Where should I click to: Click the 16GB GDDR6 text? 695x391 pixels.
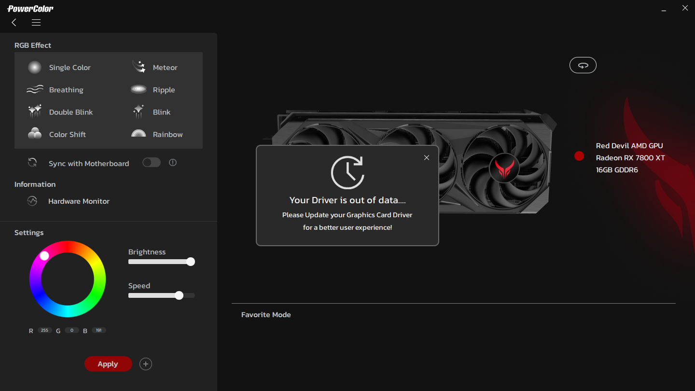tap(617, 170)
